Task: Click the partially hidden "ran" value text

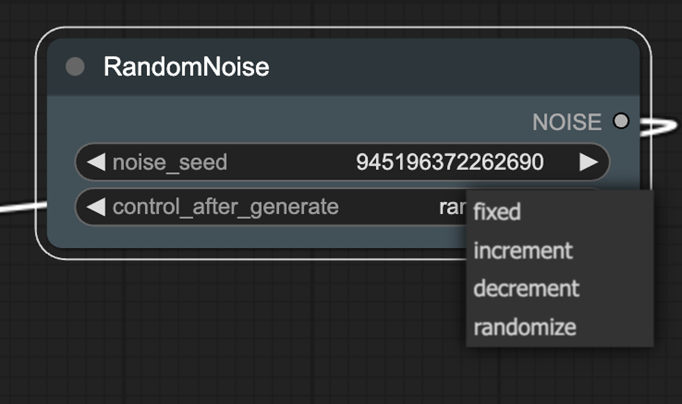Action: (452, 207)
